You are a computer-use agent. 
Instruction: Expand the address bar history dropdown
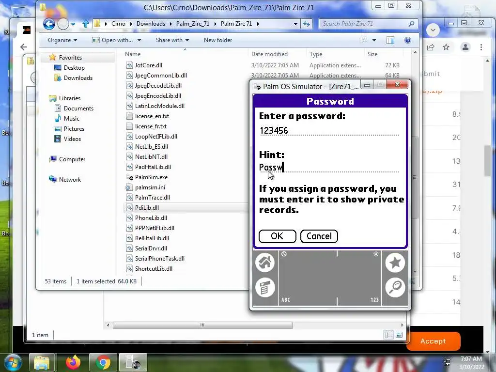(295, 24)
